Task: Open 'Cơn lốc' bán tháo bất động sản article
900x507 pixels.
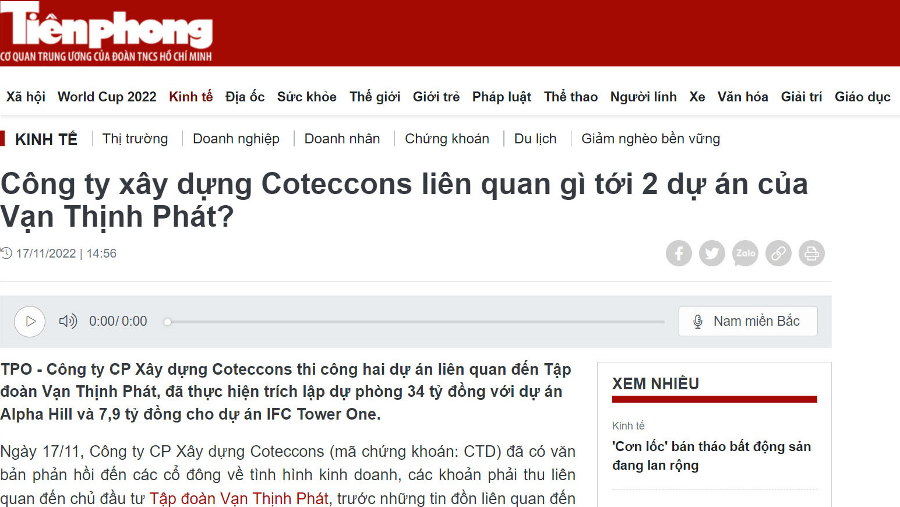Action: point(711,456)
